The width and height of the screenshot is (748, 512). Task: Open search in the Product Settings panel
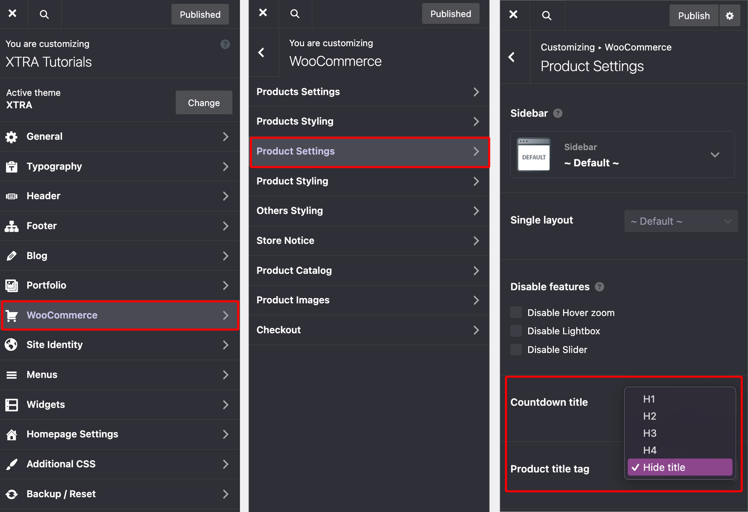[547, 16]
